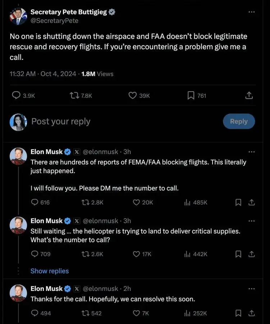Reply to Musk's 'Thanks for the call' post
270x324 pixels.
tap(35, 313)
